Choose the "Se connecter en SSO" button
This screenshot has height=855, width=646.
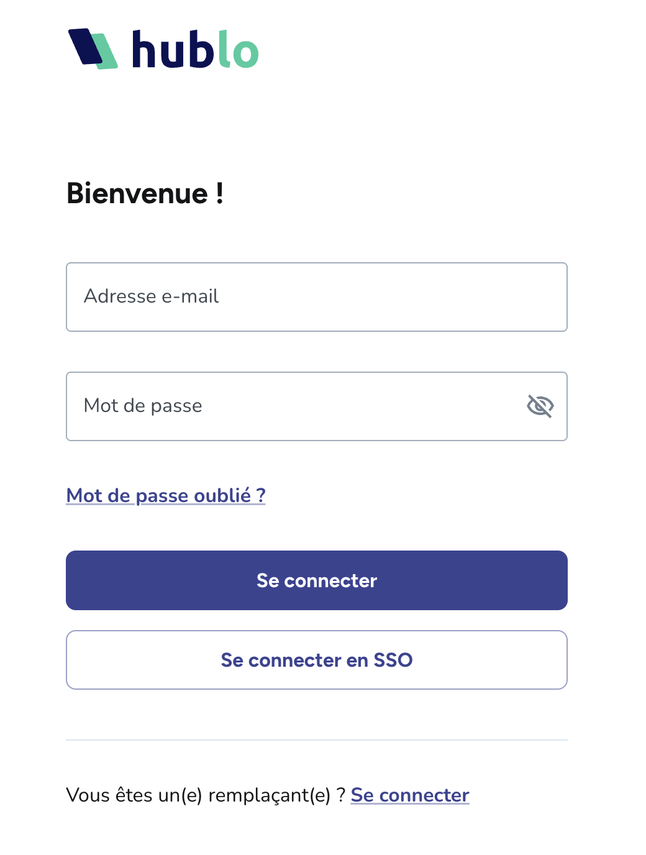coord(317,660)
